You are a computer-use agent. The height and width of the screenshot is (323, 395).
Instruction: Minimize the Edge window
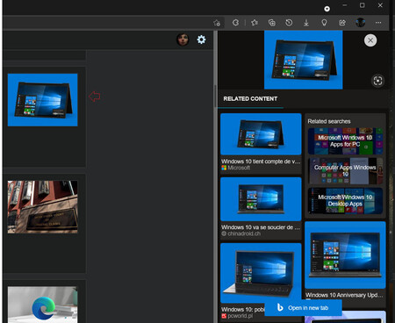tap(345, 5)
